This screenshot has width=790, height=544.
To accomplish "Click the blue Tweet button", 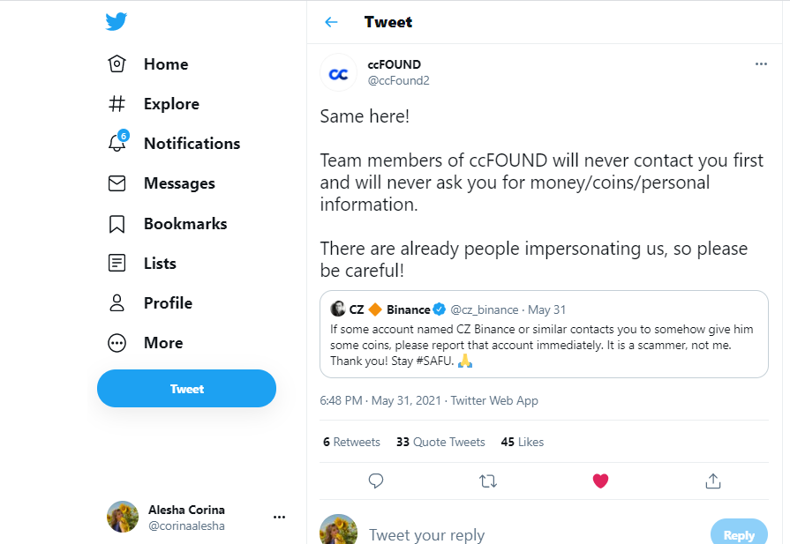I will pyautogui.click(x=186, y=389).
